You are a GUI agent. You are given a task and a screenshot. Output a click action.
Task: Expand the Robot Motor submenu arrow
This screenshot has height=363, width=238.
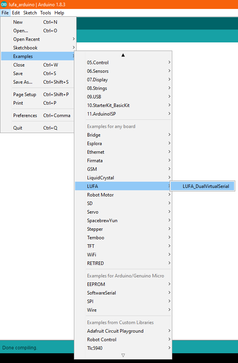click(x=169, y=195)
